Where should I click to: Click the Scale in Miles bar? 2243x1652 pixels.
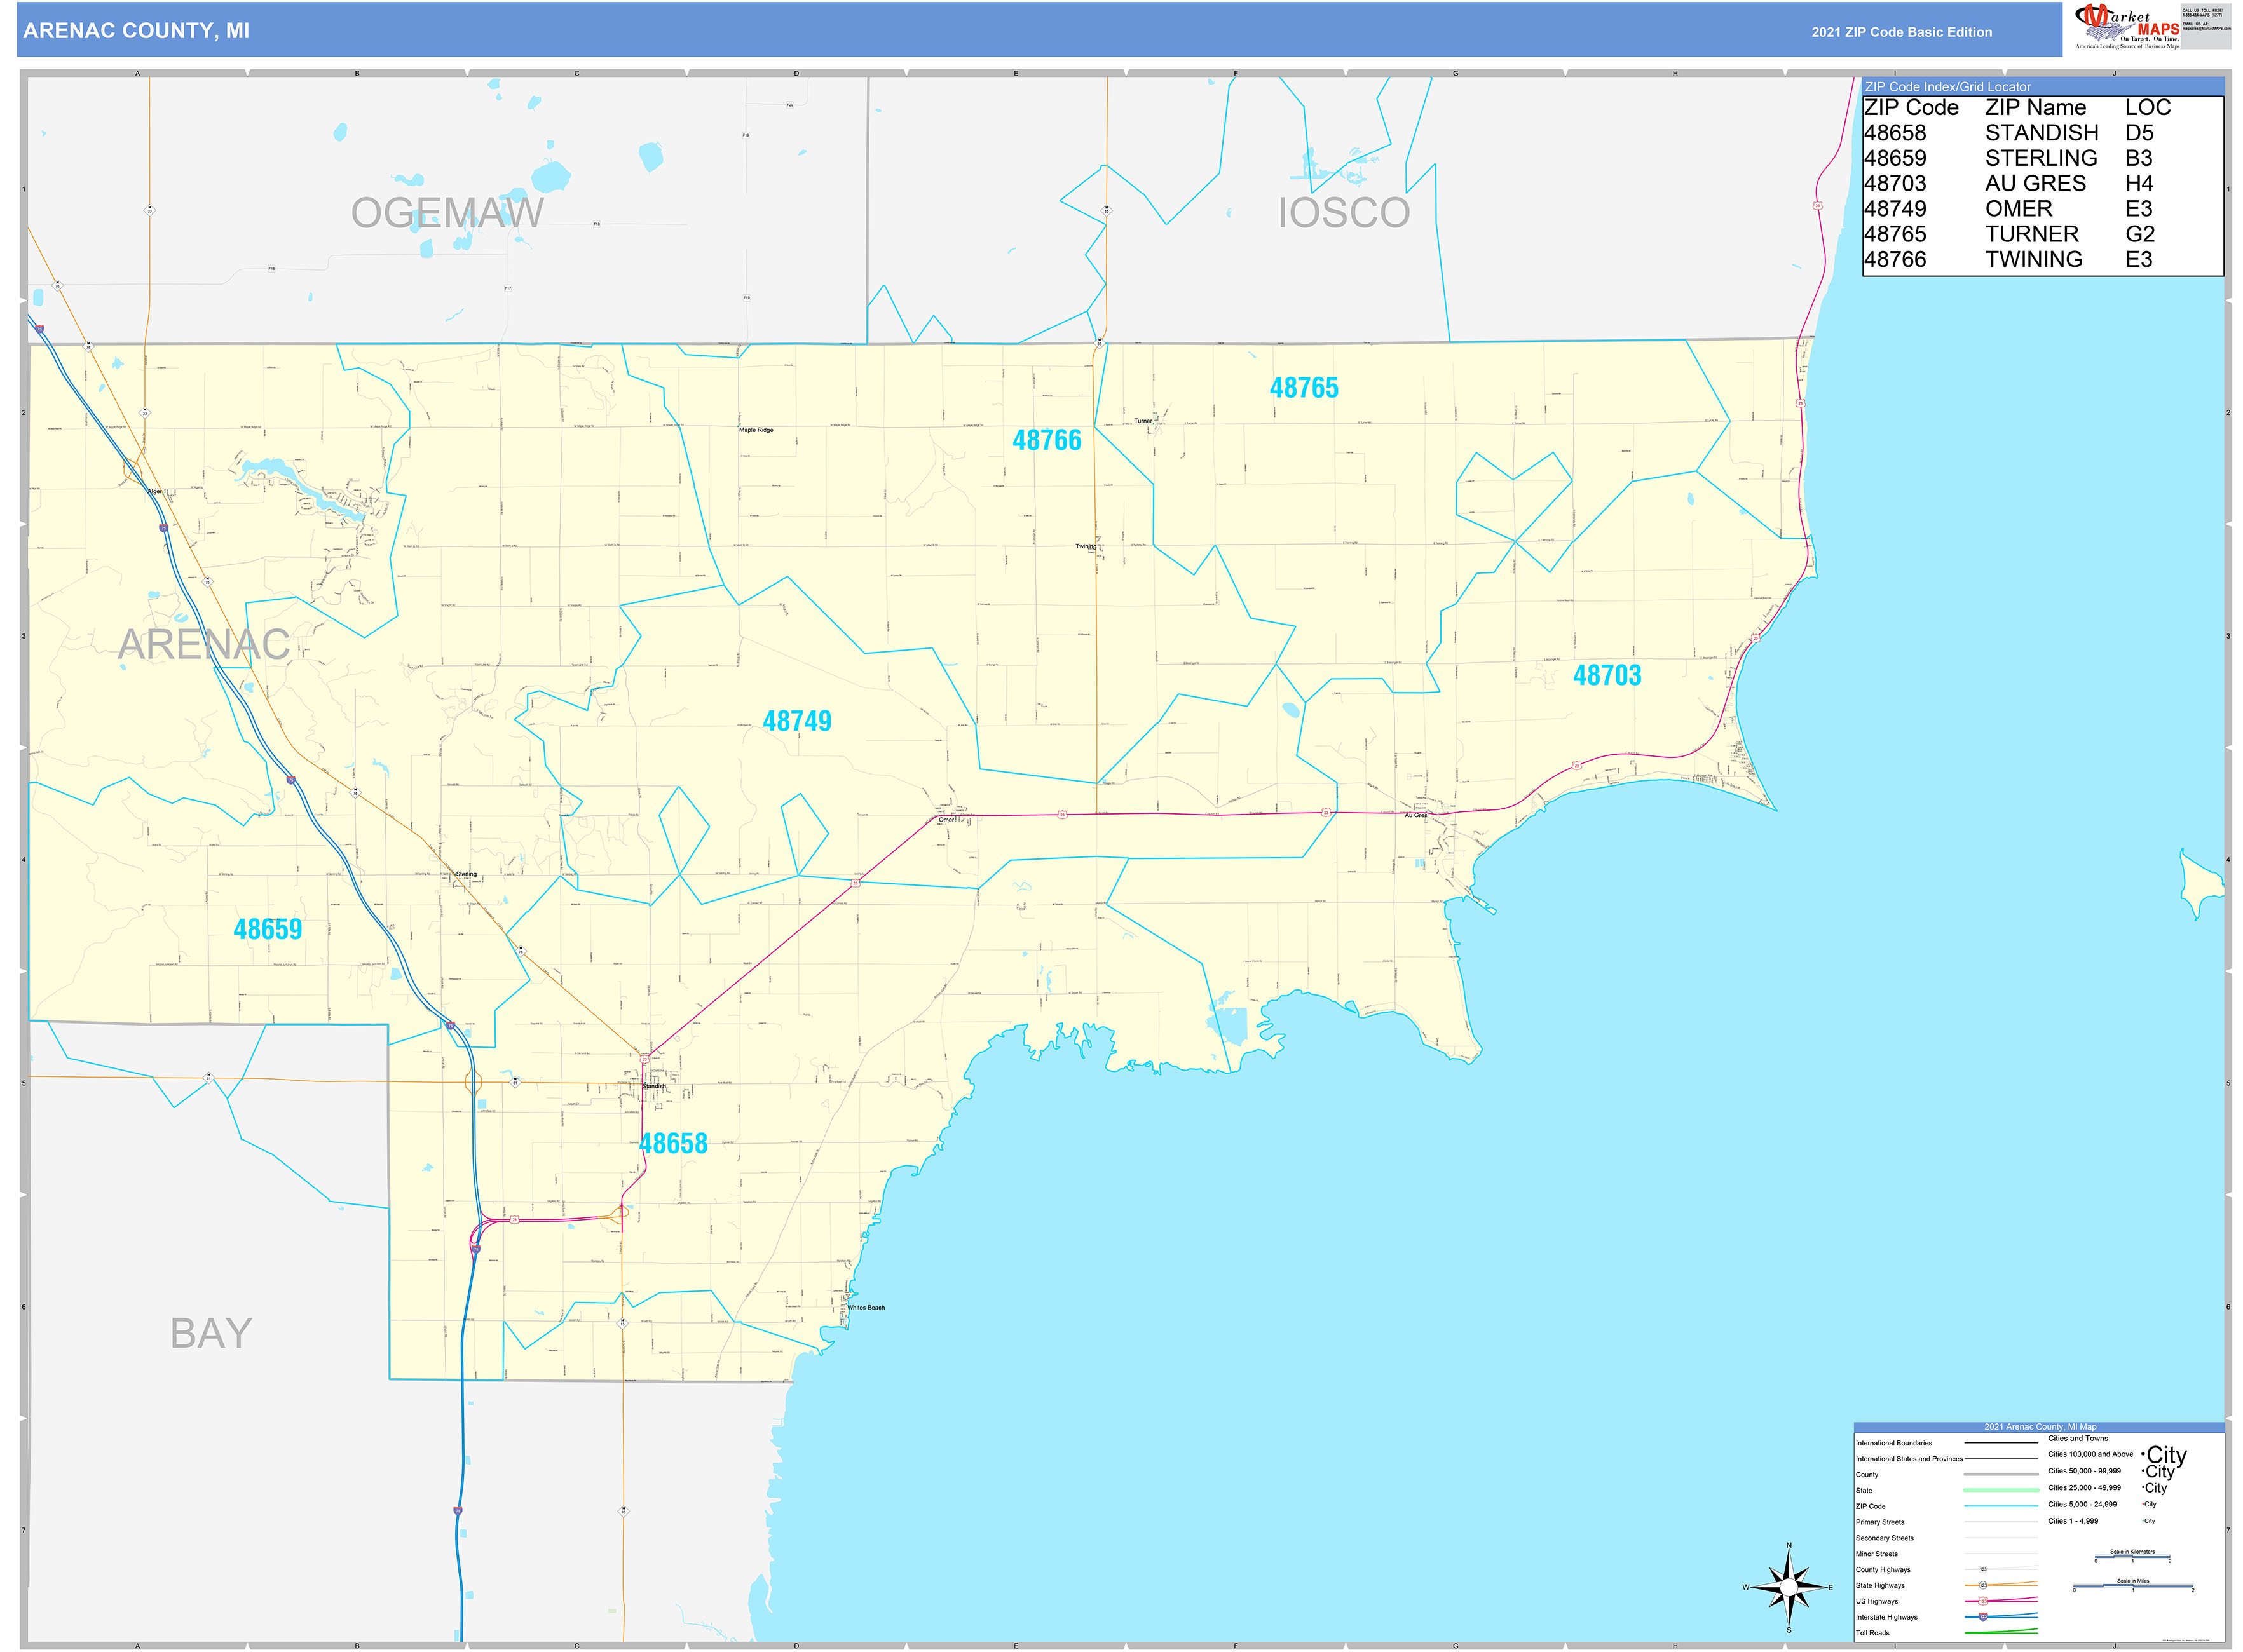2133,1585
